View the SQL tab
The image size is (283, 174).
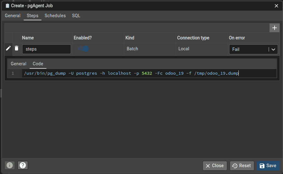coord(76,16)
